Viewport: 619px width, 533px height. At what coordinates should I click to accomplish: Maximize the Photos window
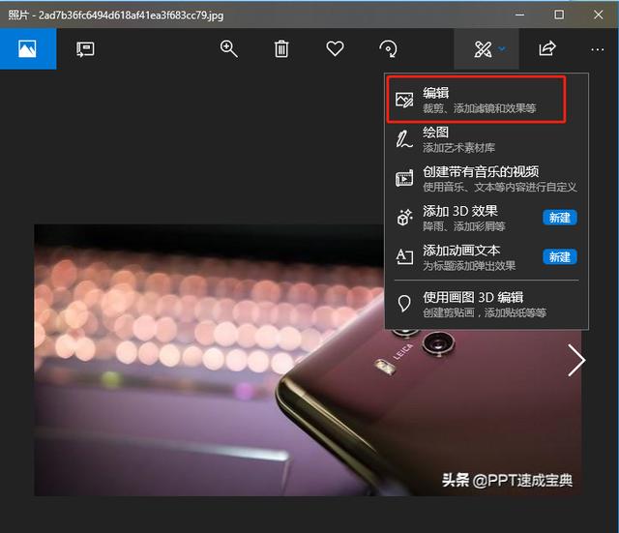click(x=559, y=15)
